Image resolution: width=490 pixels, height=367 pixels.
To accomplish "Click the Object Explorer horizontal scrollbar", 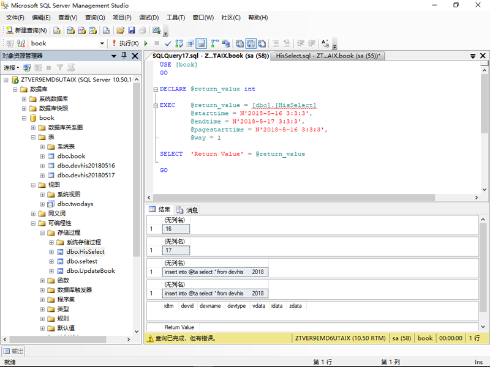I will [x=58, y=339].
